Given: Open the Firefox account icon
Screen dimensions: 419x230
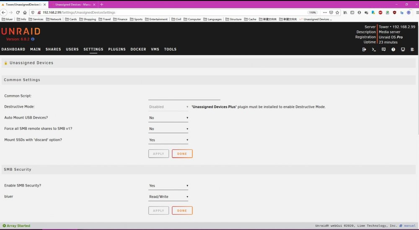Looking at the screenshot, I should pos(359,13).
